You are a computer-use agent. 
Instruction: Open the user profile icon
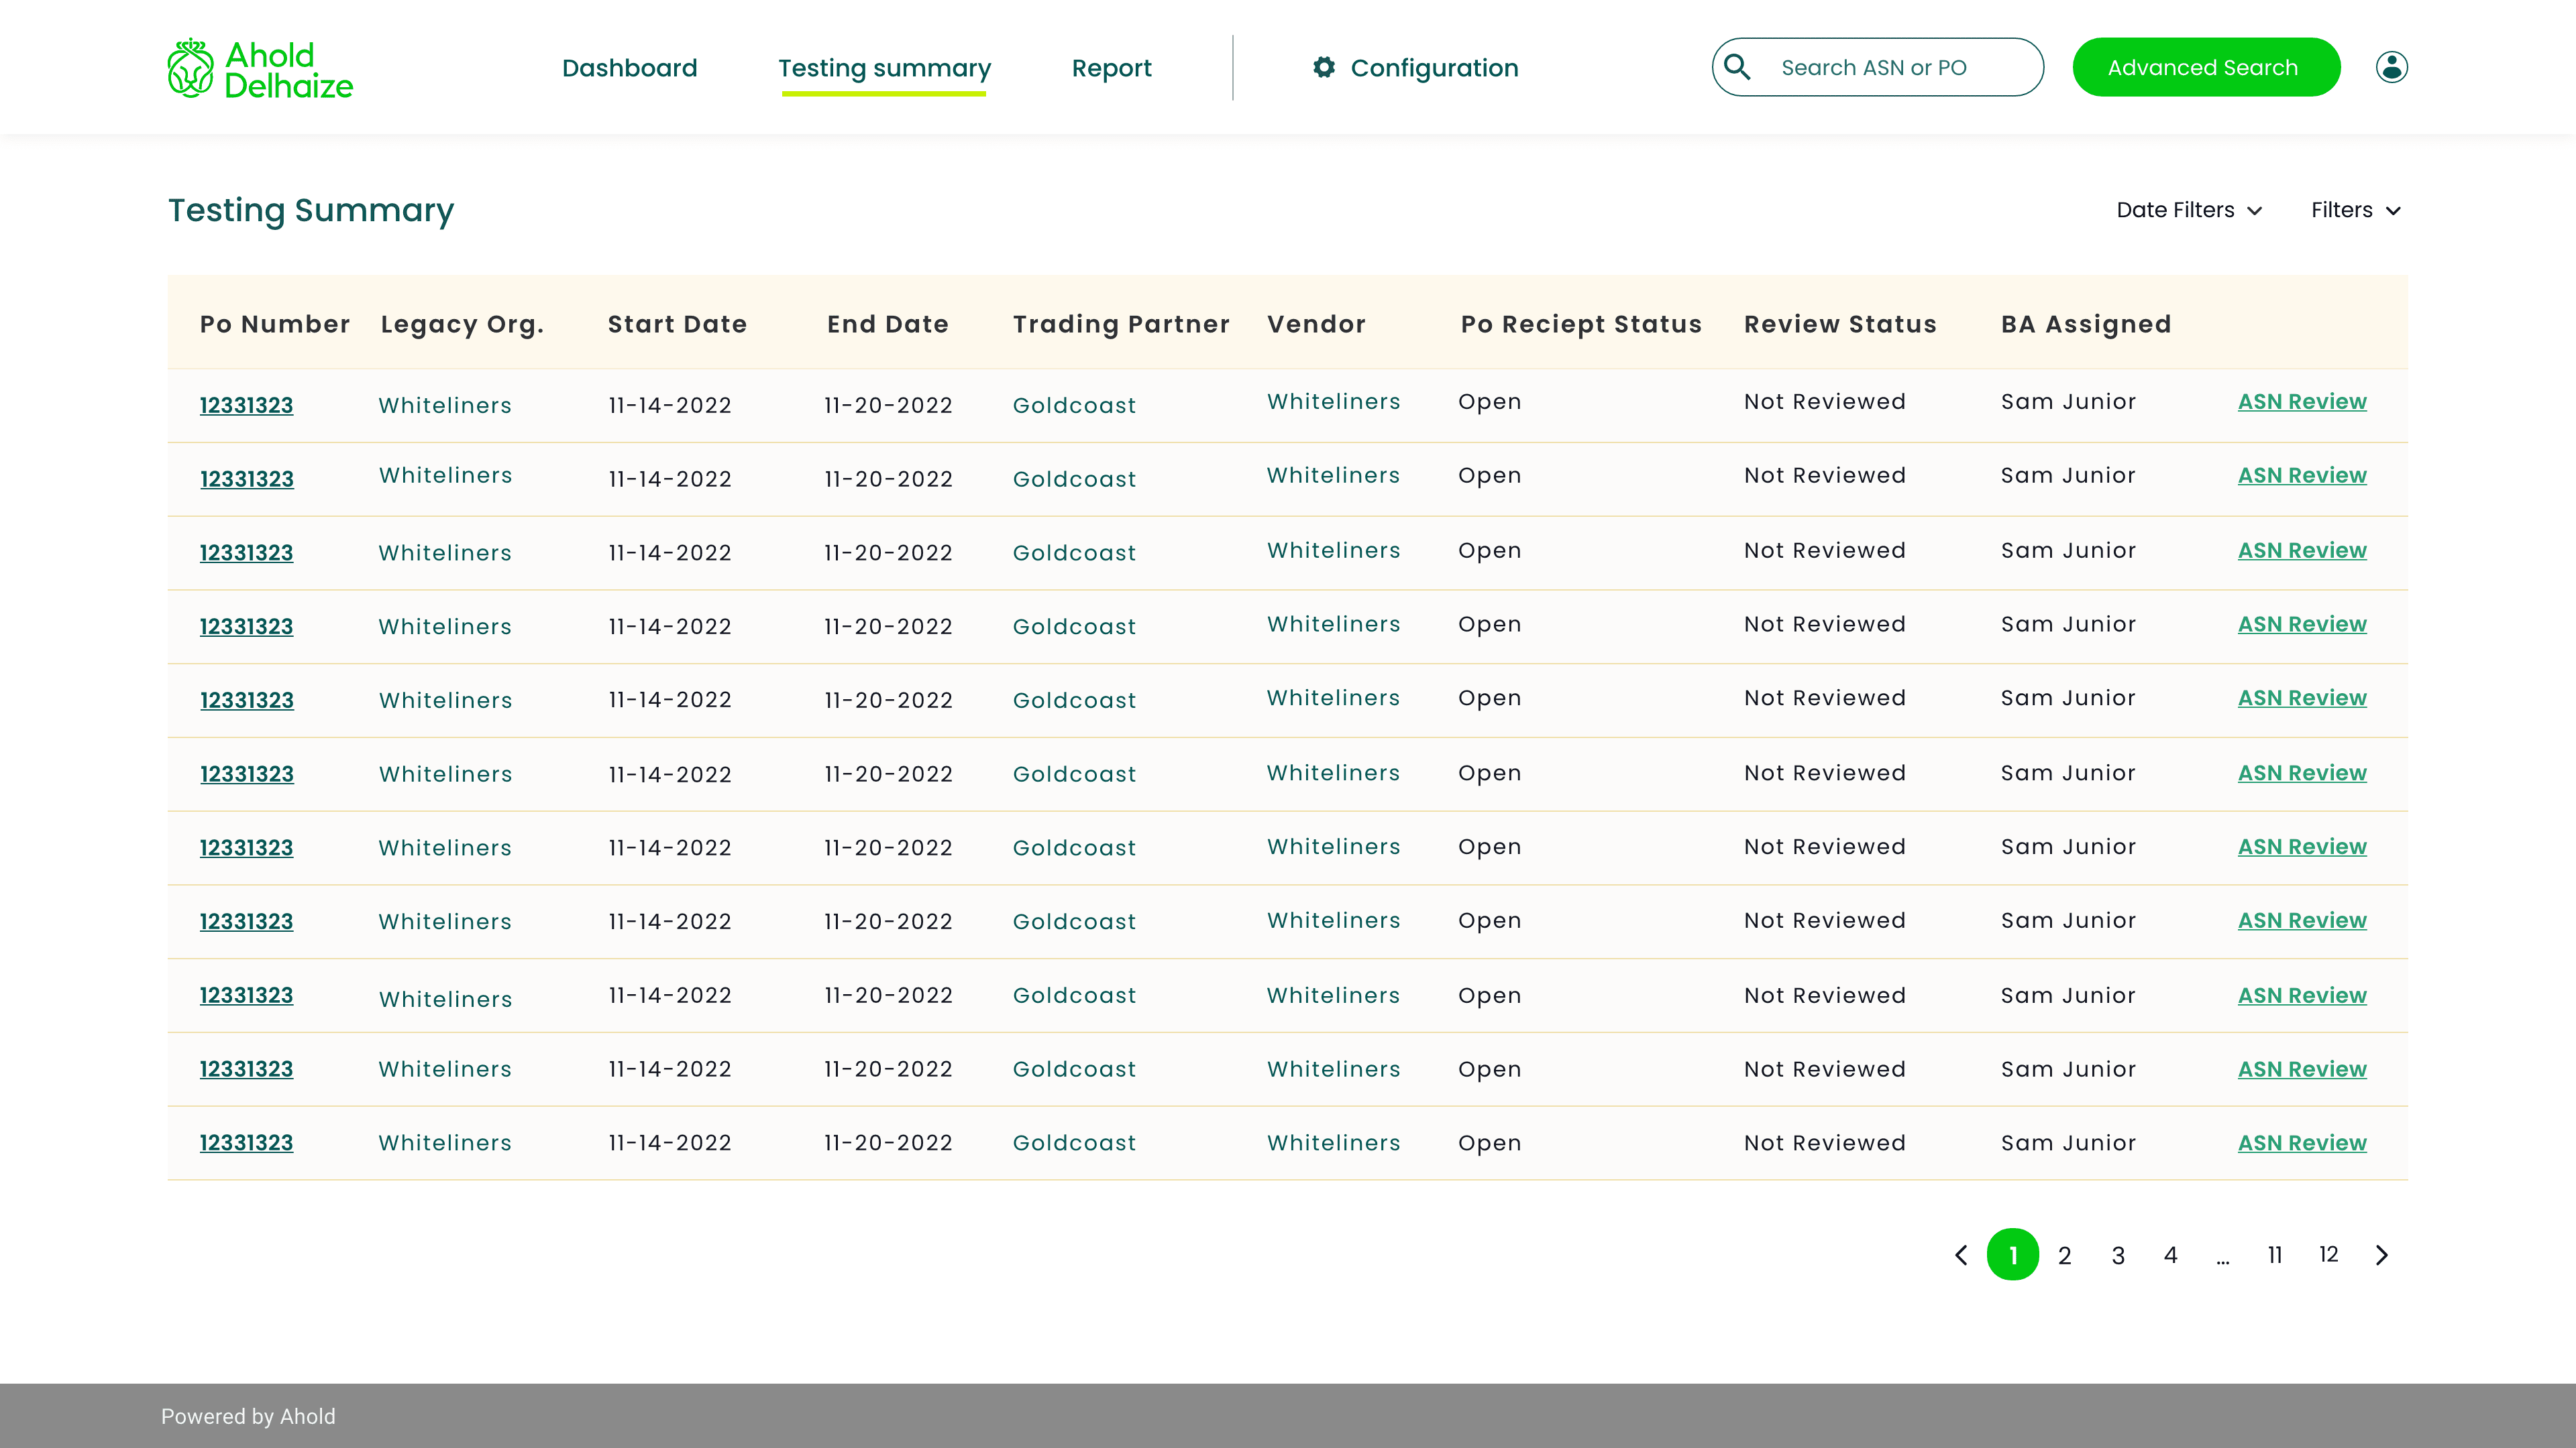click(x=2391, y=67)
